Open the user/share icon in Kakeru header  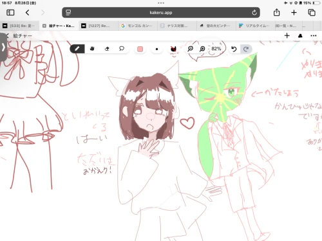(300, 35)
